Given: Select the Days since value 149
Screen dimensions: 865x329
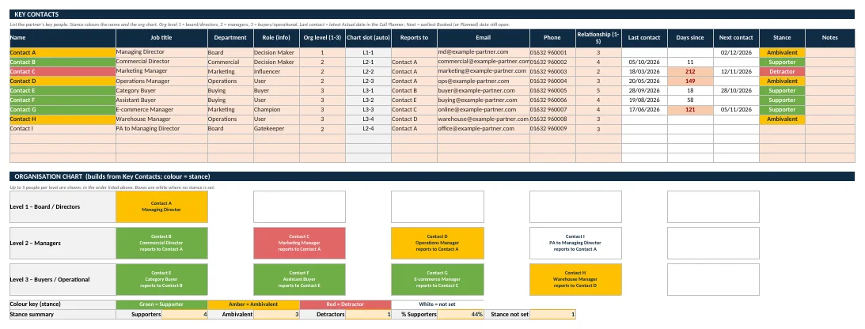Looking at the screenshot, I should [x=690, y=81].
